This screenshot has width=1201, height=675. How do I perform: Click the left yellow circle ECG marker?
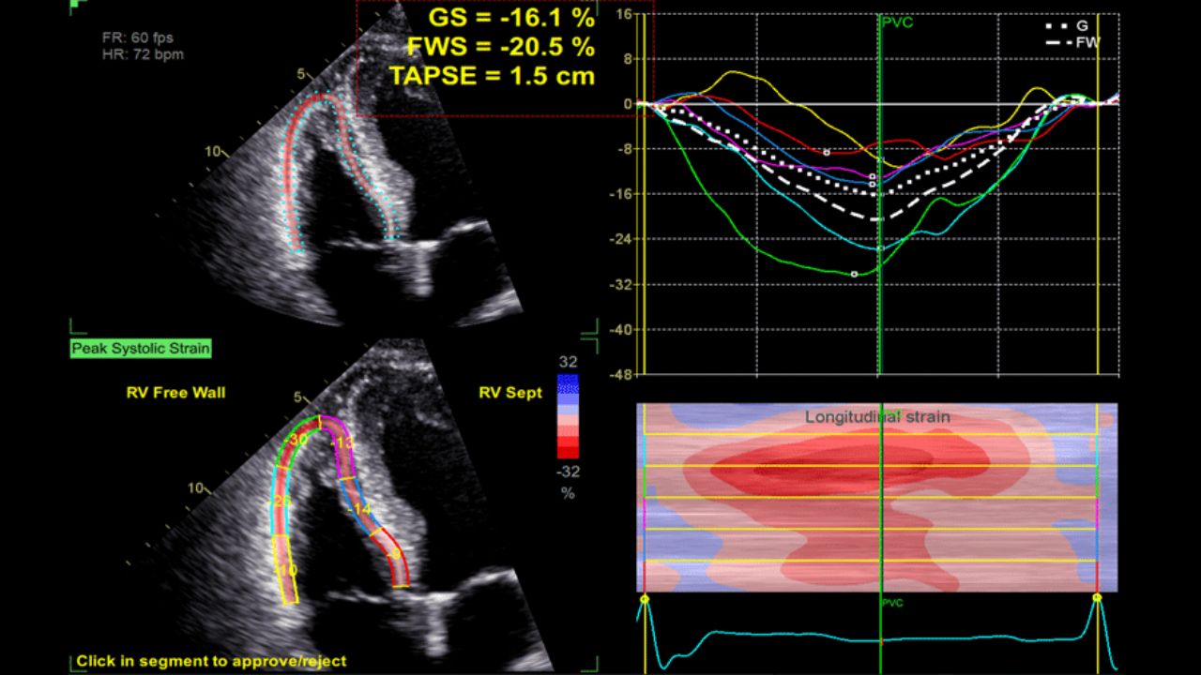click(645, 597)
